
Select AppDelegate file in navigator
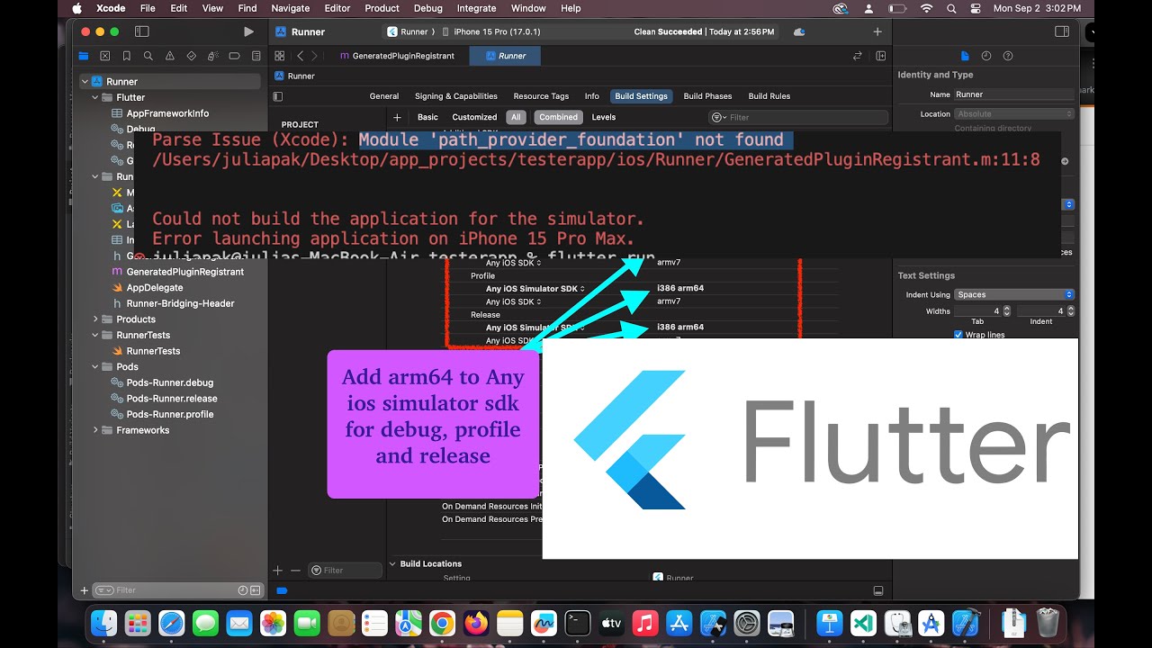click(155, 288)
